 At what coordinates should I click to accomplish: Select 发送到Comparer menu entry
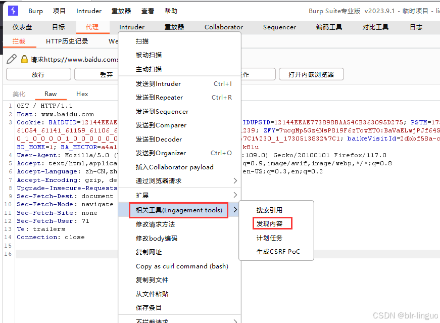[x=180, y=125]
